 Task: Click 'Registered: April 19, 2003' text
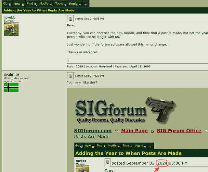tap(133, 67)
